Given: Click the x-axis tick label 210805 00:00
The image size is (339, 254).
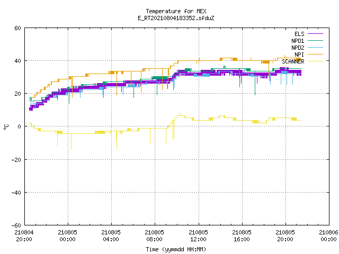Looking at the screenshot, I should point(67,236).
